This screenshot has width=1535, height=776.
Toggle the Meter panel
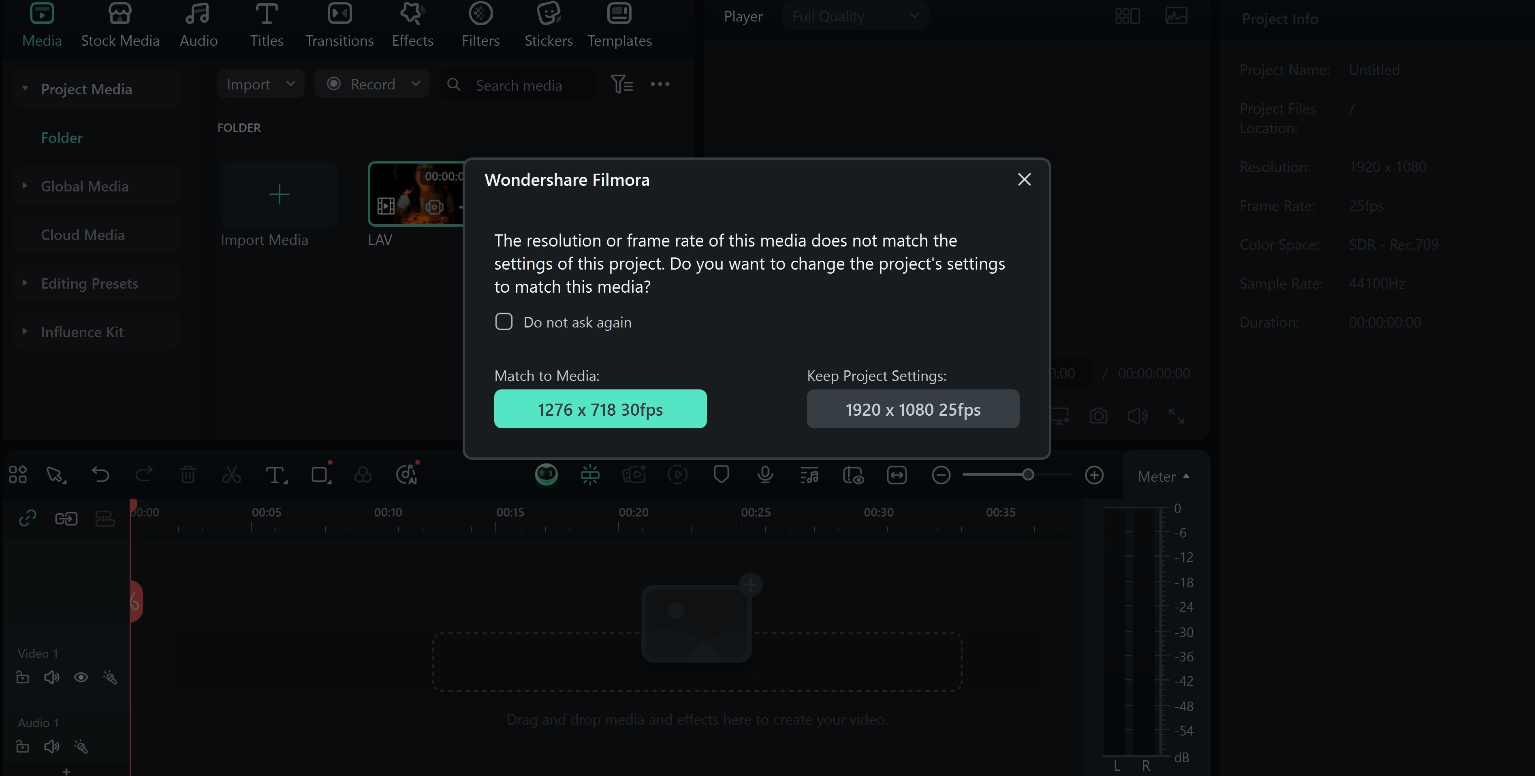coord(1163,476)
